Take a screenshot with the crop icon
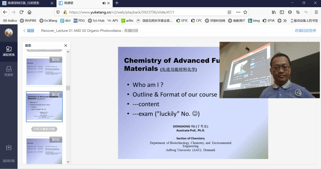This screenshot has width=321, height=169. [298, 12]
